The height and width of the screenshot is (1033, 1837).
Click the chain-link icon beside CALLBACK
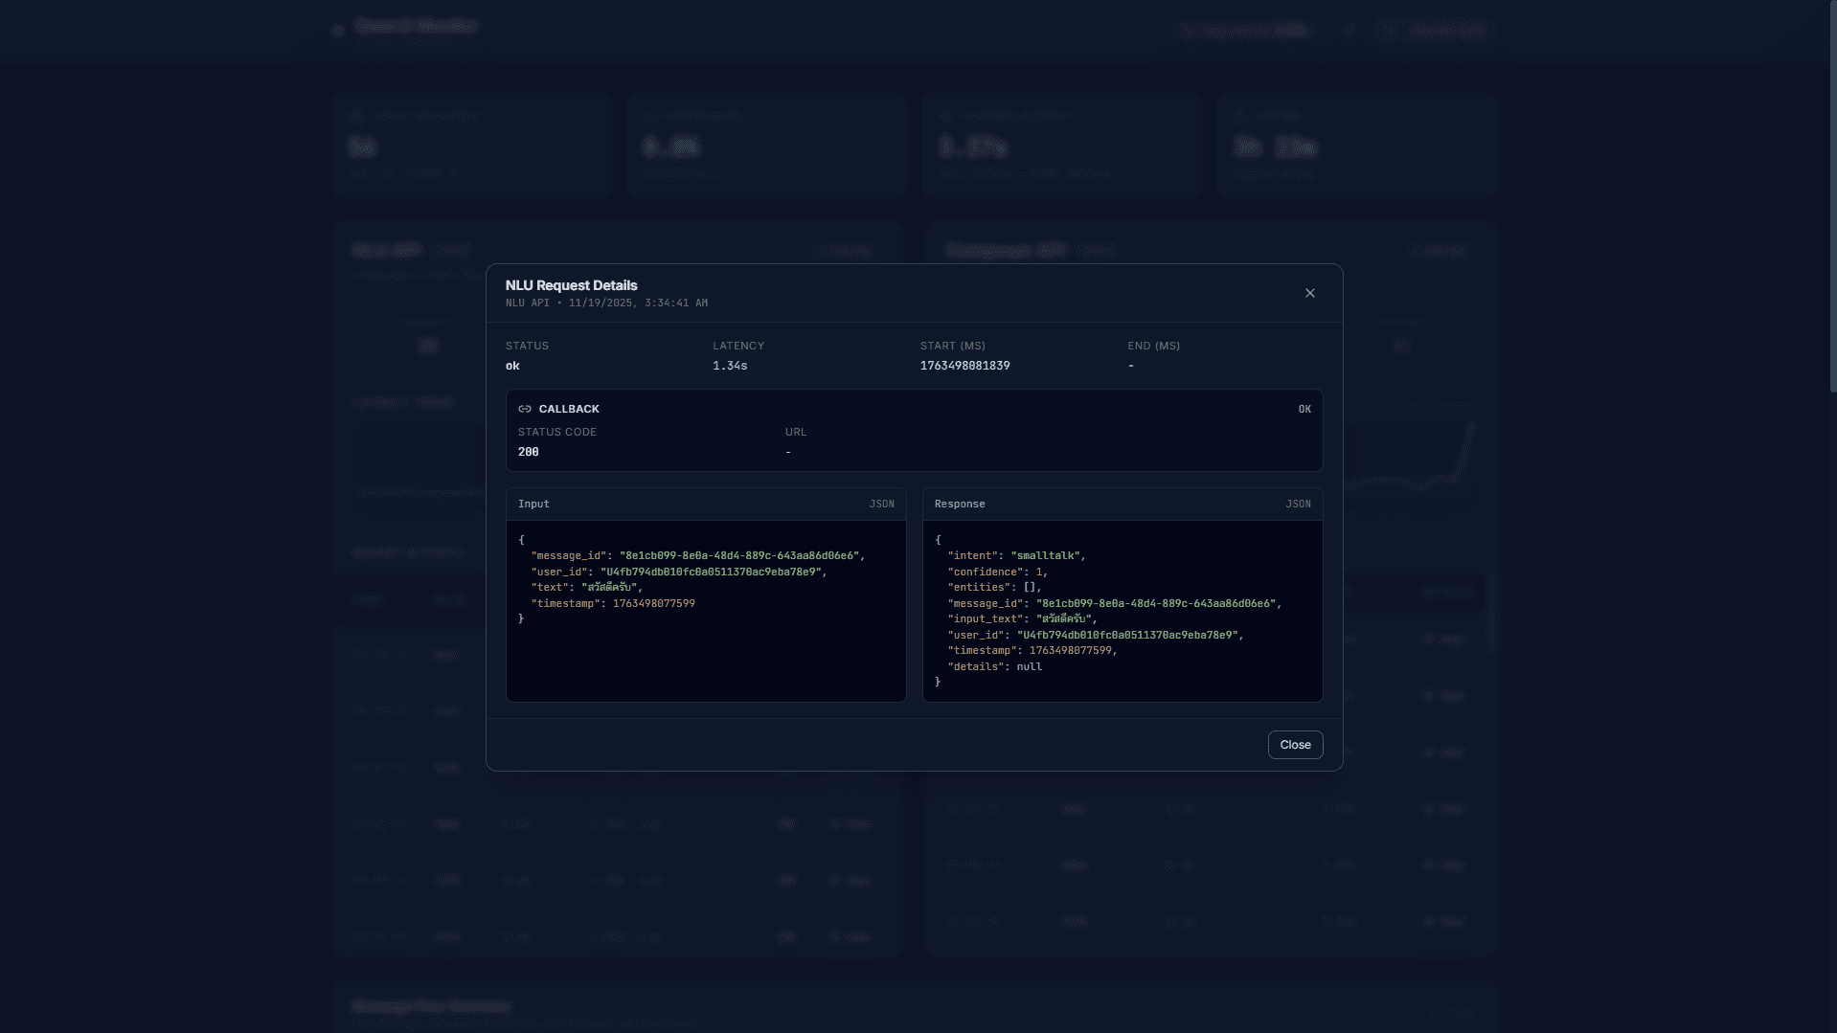[x=525, y=409]
